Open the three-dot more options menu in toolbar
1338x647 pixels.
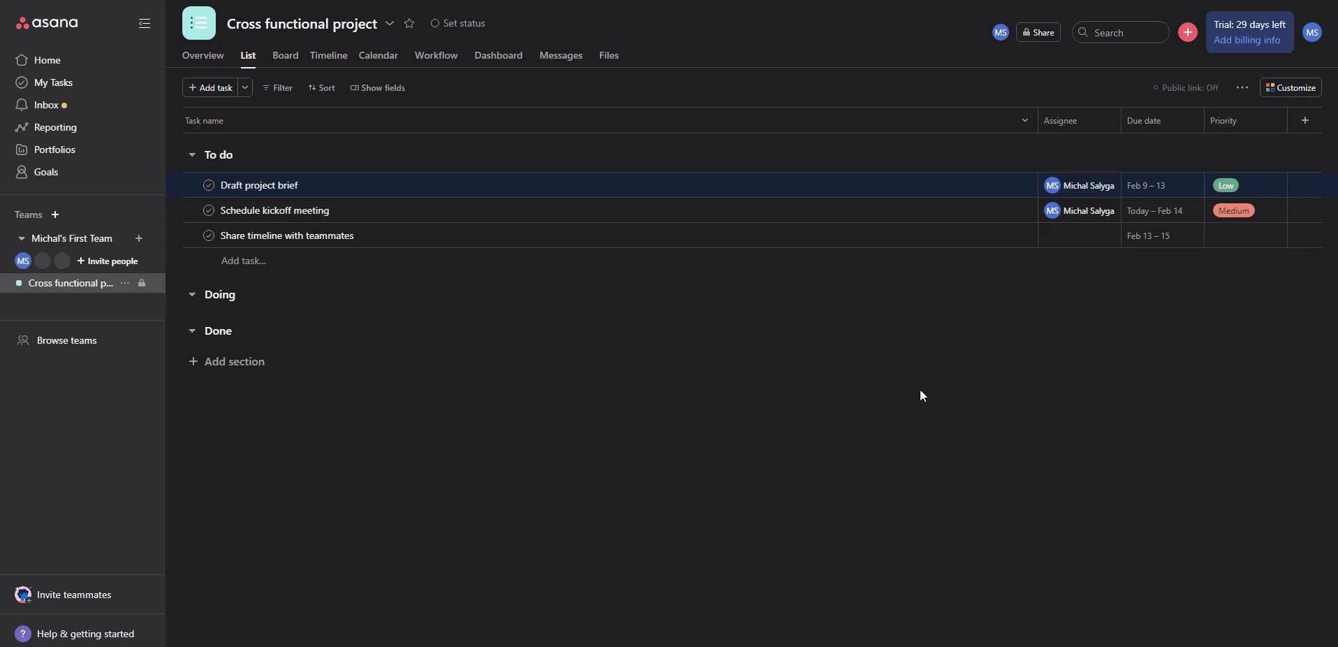[x=1242, y=87]
